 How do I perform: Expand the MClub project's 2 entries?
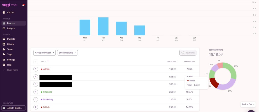click(36, 107)
